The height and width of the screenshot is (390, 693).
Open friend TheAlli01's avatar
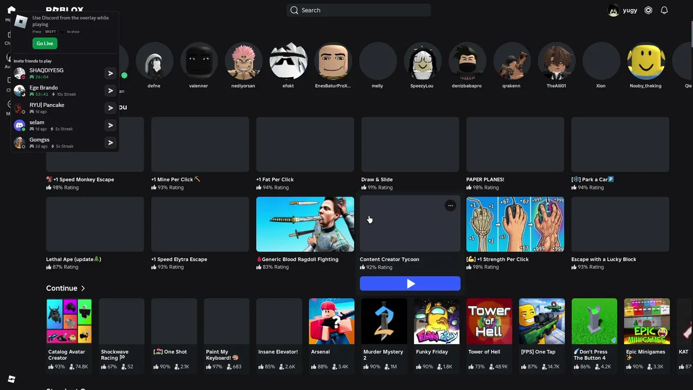556,61
